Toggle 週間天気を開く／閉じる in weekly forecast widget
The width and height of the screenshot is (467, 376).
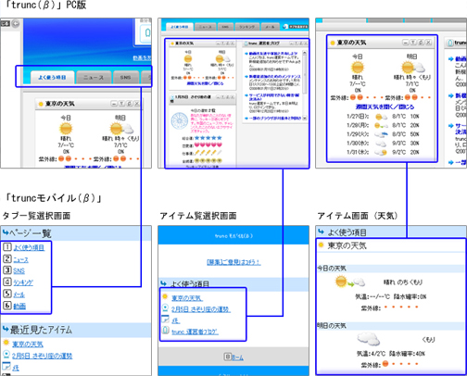point(385,107)
